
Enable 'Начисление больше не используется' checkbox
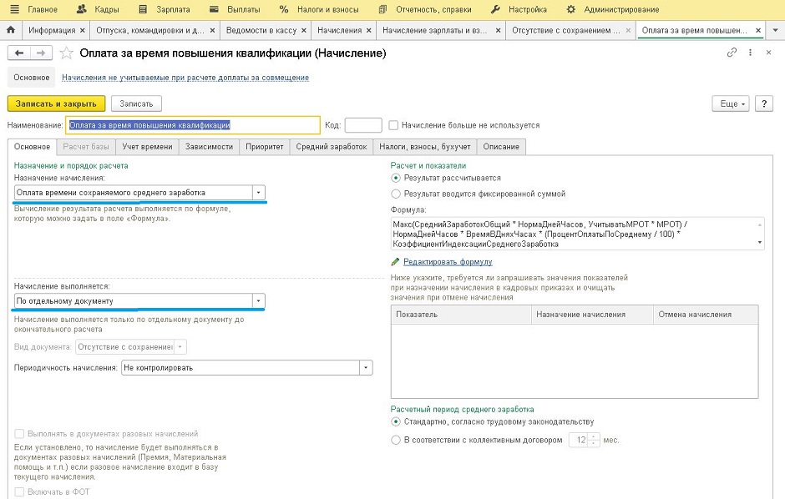(x=393, y=125)
